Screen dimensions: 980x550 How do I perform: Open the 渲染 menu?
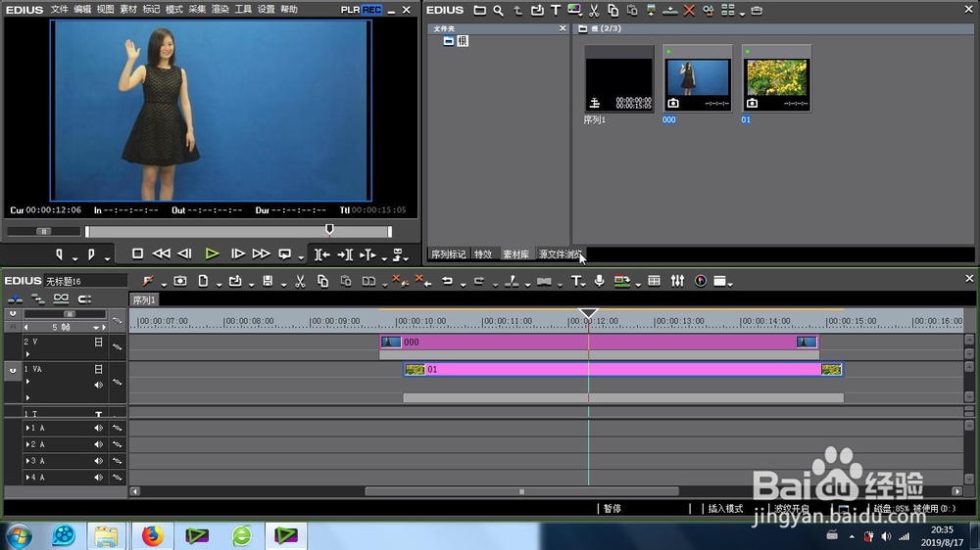pyautogui.click(x=220, y=10)
